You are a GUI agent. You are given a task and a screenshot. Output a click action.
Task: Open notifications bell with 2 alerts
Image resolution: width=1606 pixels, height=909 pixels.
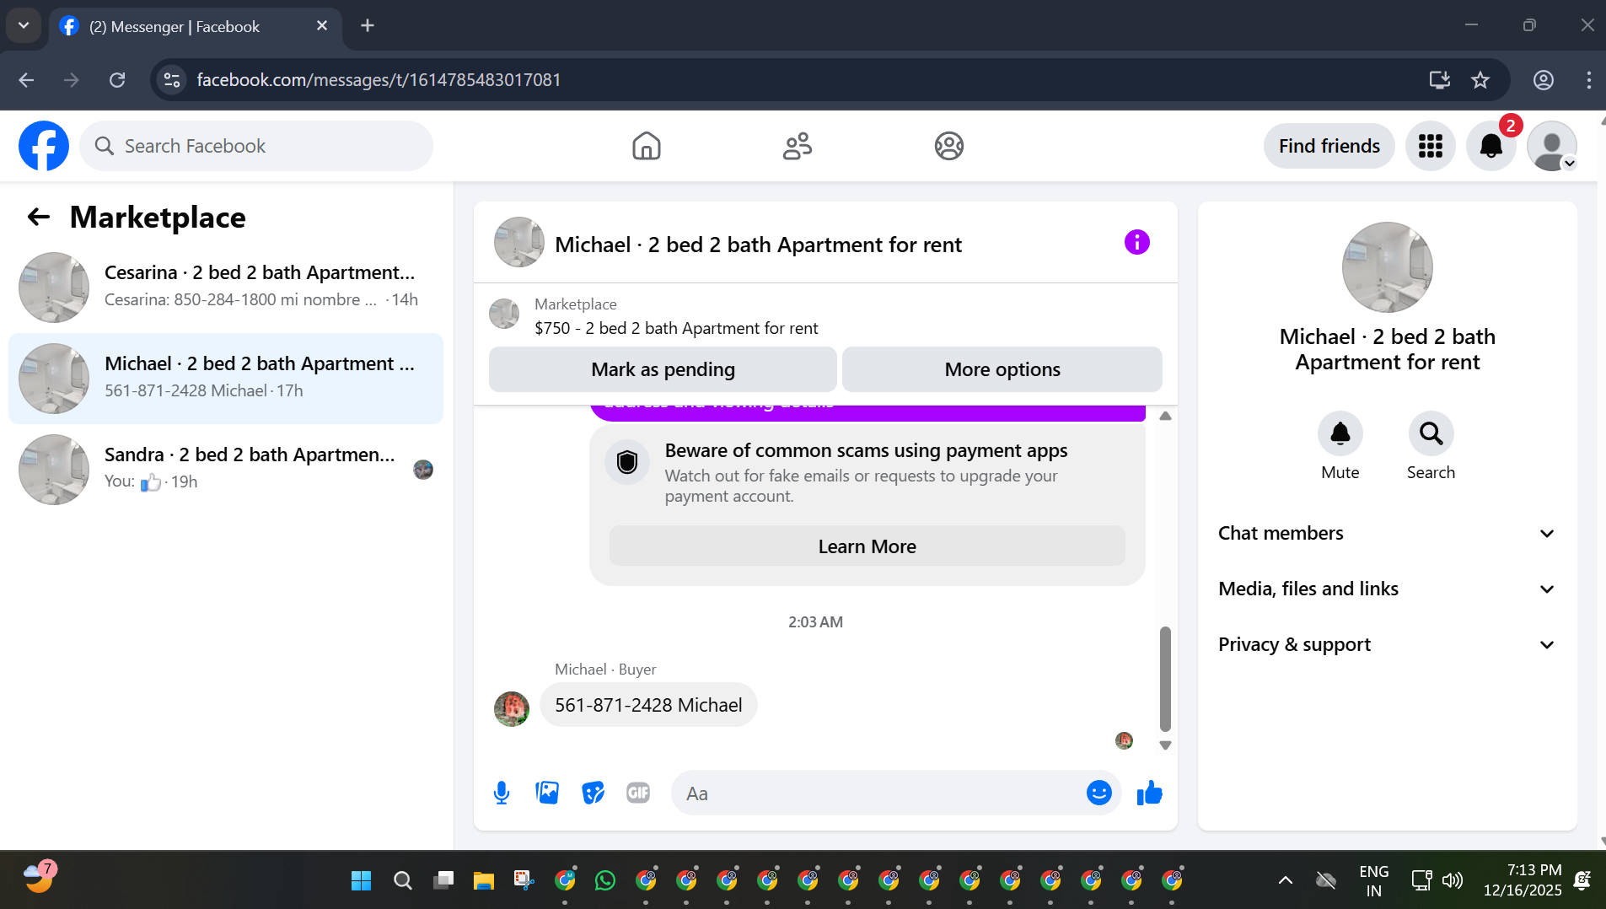(x=1491, y=146)
